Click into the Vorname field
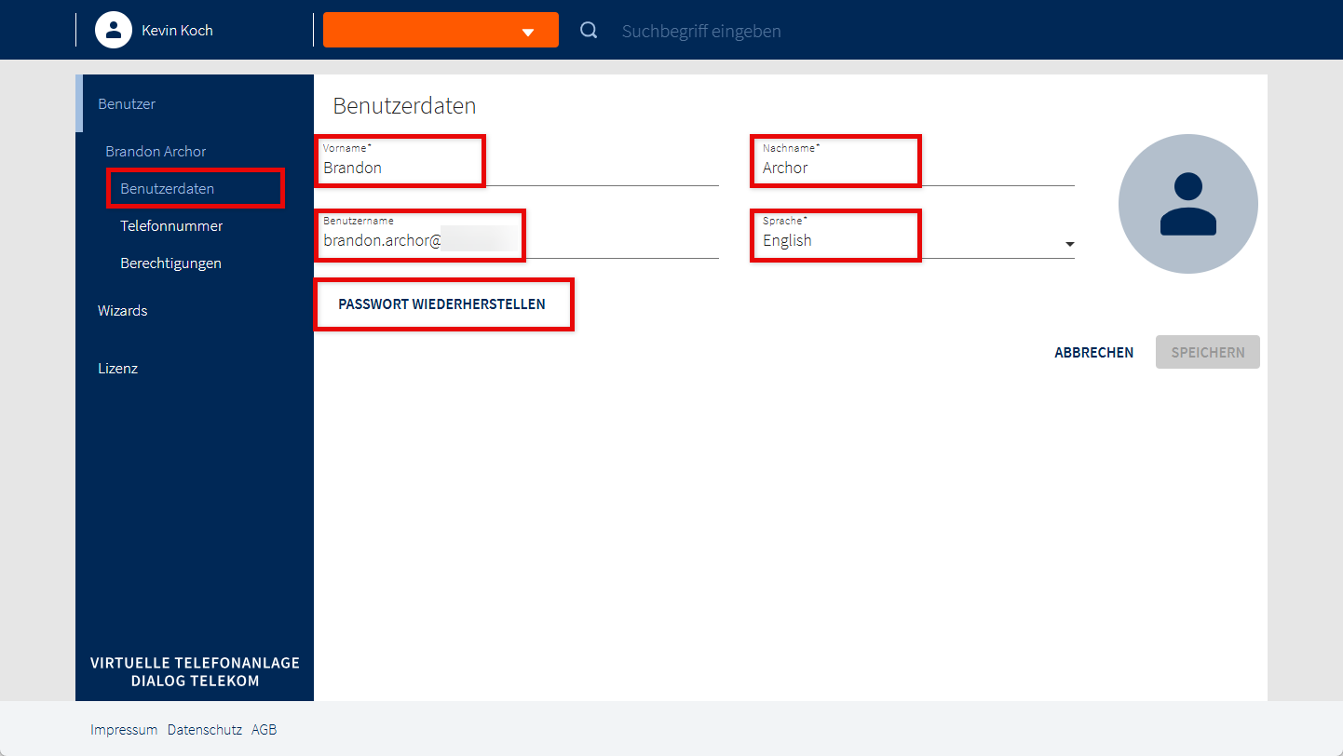This screenshot has width=1343, height=756. 517,169
